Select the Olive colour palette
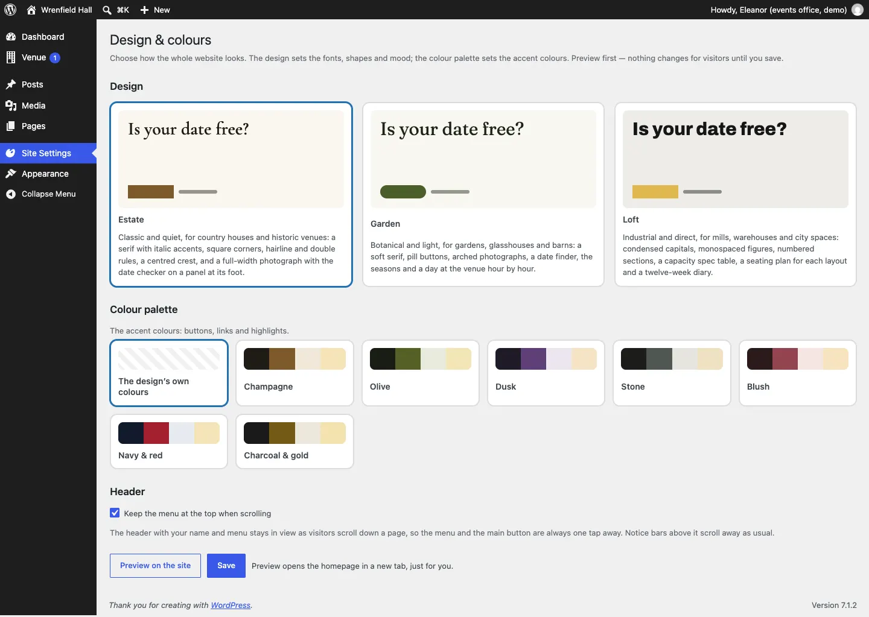The width and height of the screenshot is (869, 617). pos(421,373)
